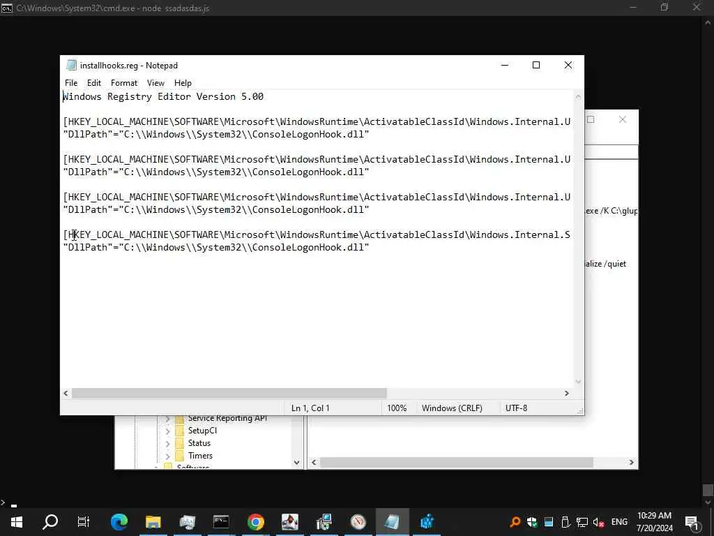Close the background window behind Notepad
Image resolution: width=714 pixels, height=536 pixels.
point(623,119)
